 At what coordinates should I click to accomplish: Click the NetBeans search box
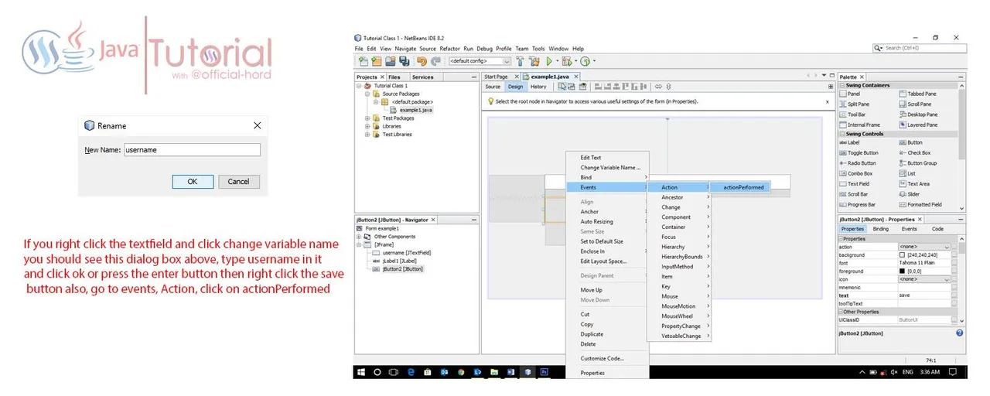tap(920, 48)
